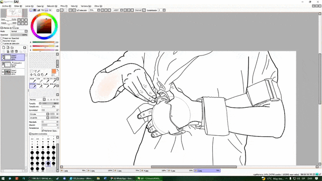
Task: Select the Capa1 layer row
Action: coord(13,72)
